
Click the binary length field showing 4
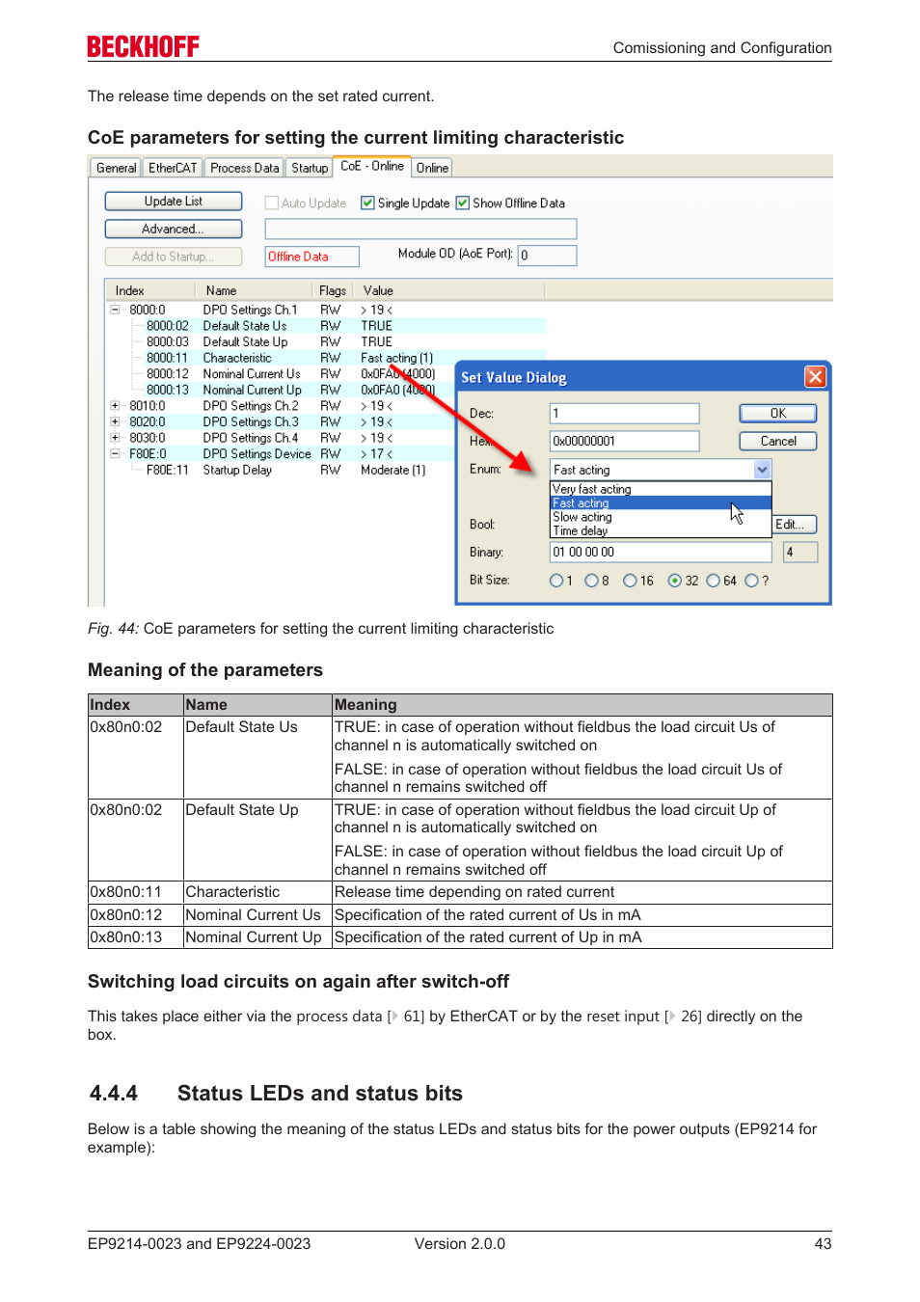point(799,552)
